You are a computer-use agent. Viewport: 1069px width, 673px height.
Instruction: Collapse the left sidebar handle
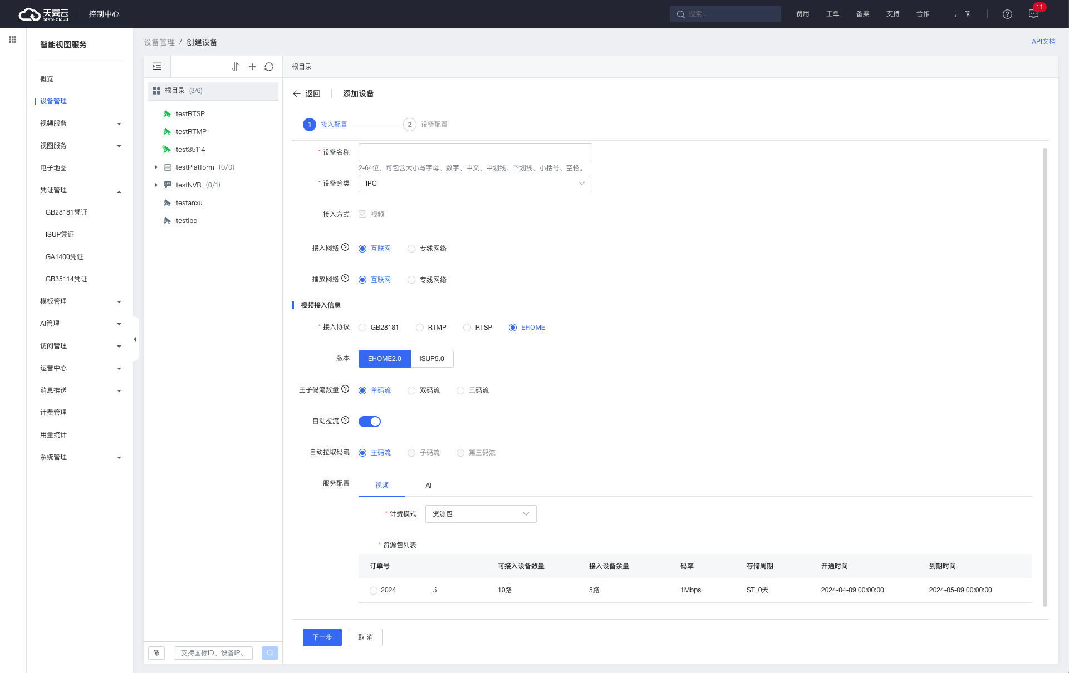pyautogui.click(x=135, y=339)
